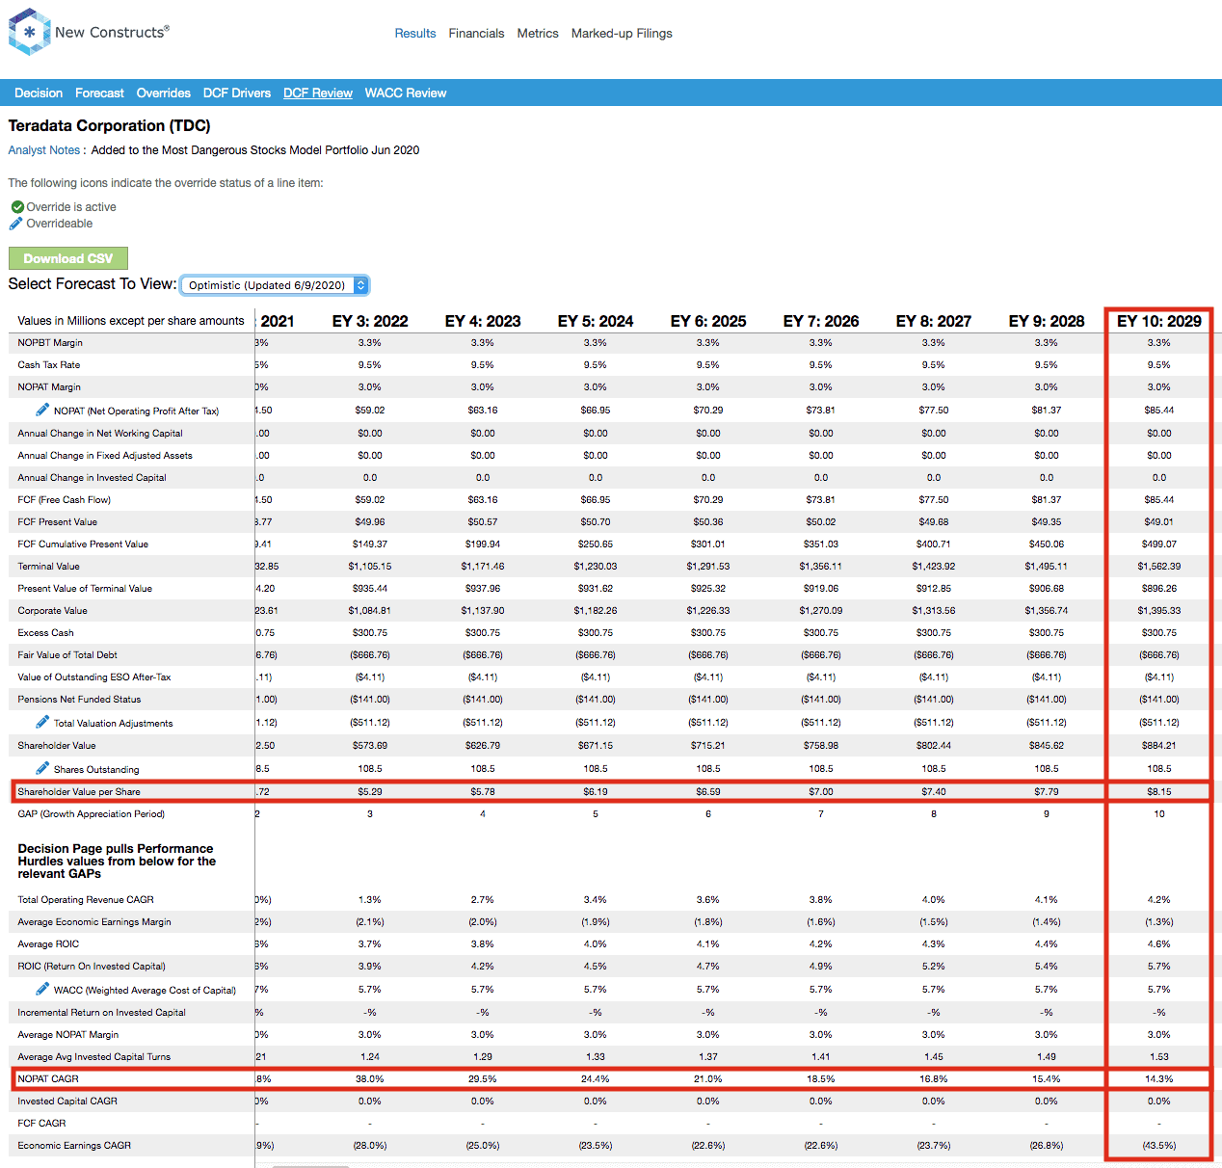
Task: Click the Pensions Net Funded Status label
Action: 79,700
